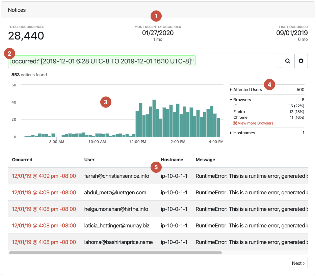Click the search magnifier icon button
This screenshot has width=316, height=276.
288,61
